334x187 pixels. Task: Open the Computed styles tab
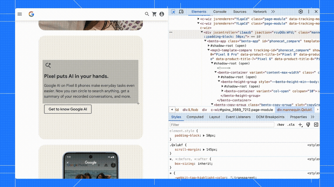[x=195, y=117]
